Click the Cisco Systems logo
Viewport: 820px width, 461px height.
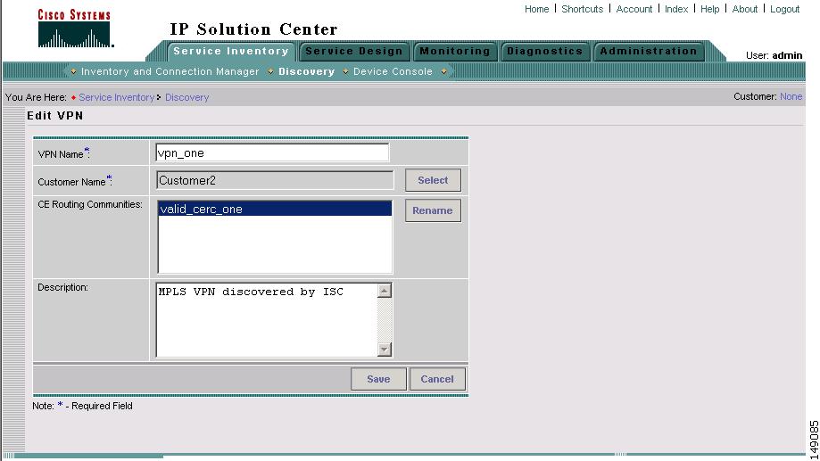75,29
